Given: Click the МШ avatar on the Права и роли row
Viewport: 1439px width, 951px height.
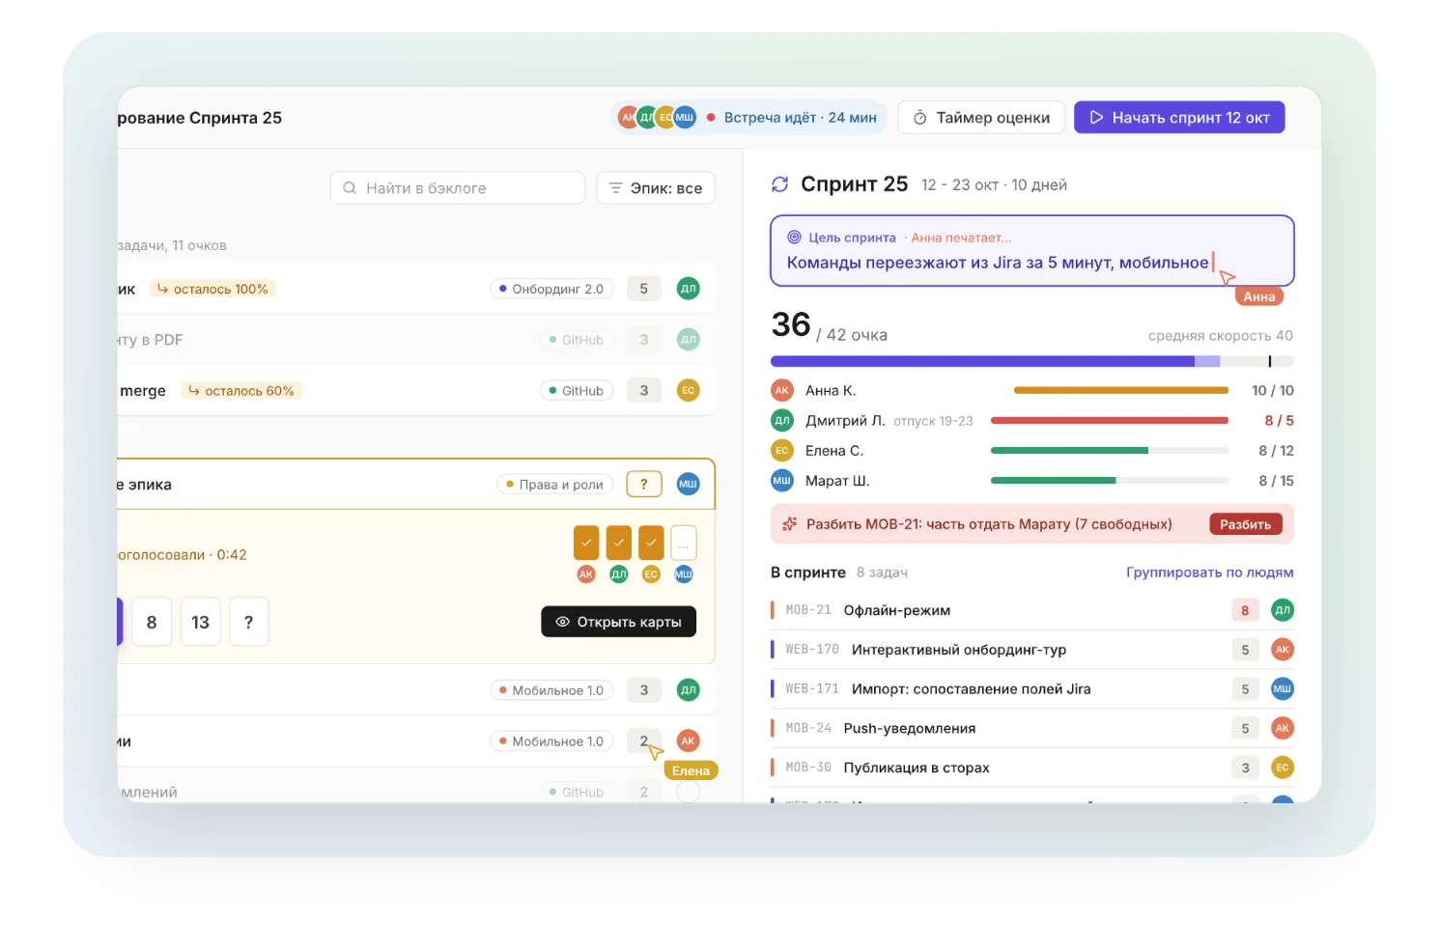Looking at the screenshot, I should pyautogui.click(x=688, y=485).
